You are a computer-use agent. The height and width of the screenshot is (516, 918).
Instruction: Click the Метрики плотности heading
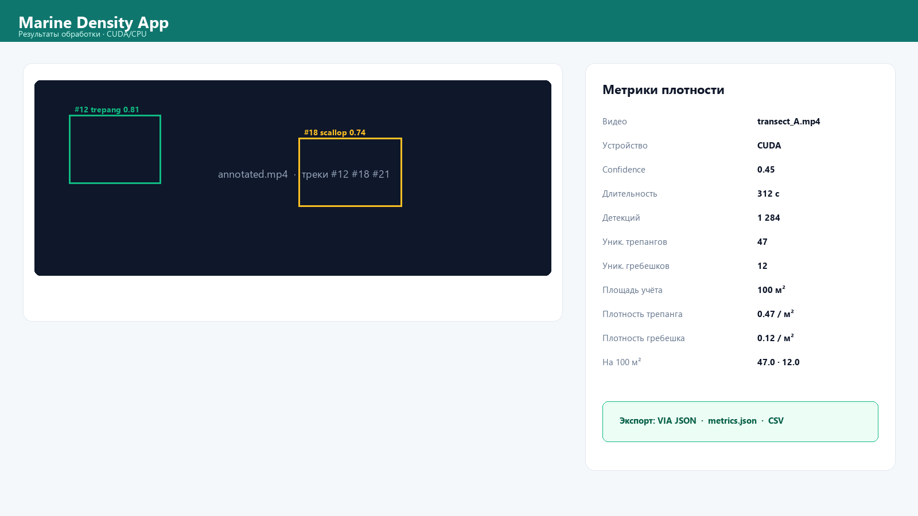click(663, 90)
